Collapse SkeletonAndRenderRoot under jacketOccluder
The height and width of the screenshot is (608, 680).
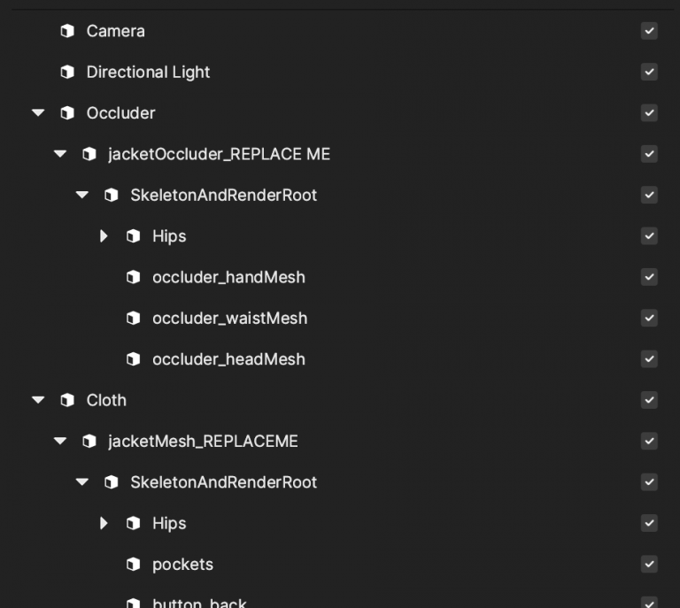click(82, 195)
